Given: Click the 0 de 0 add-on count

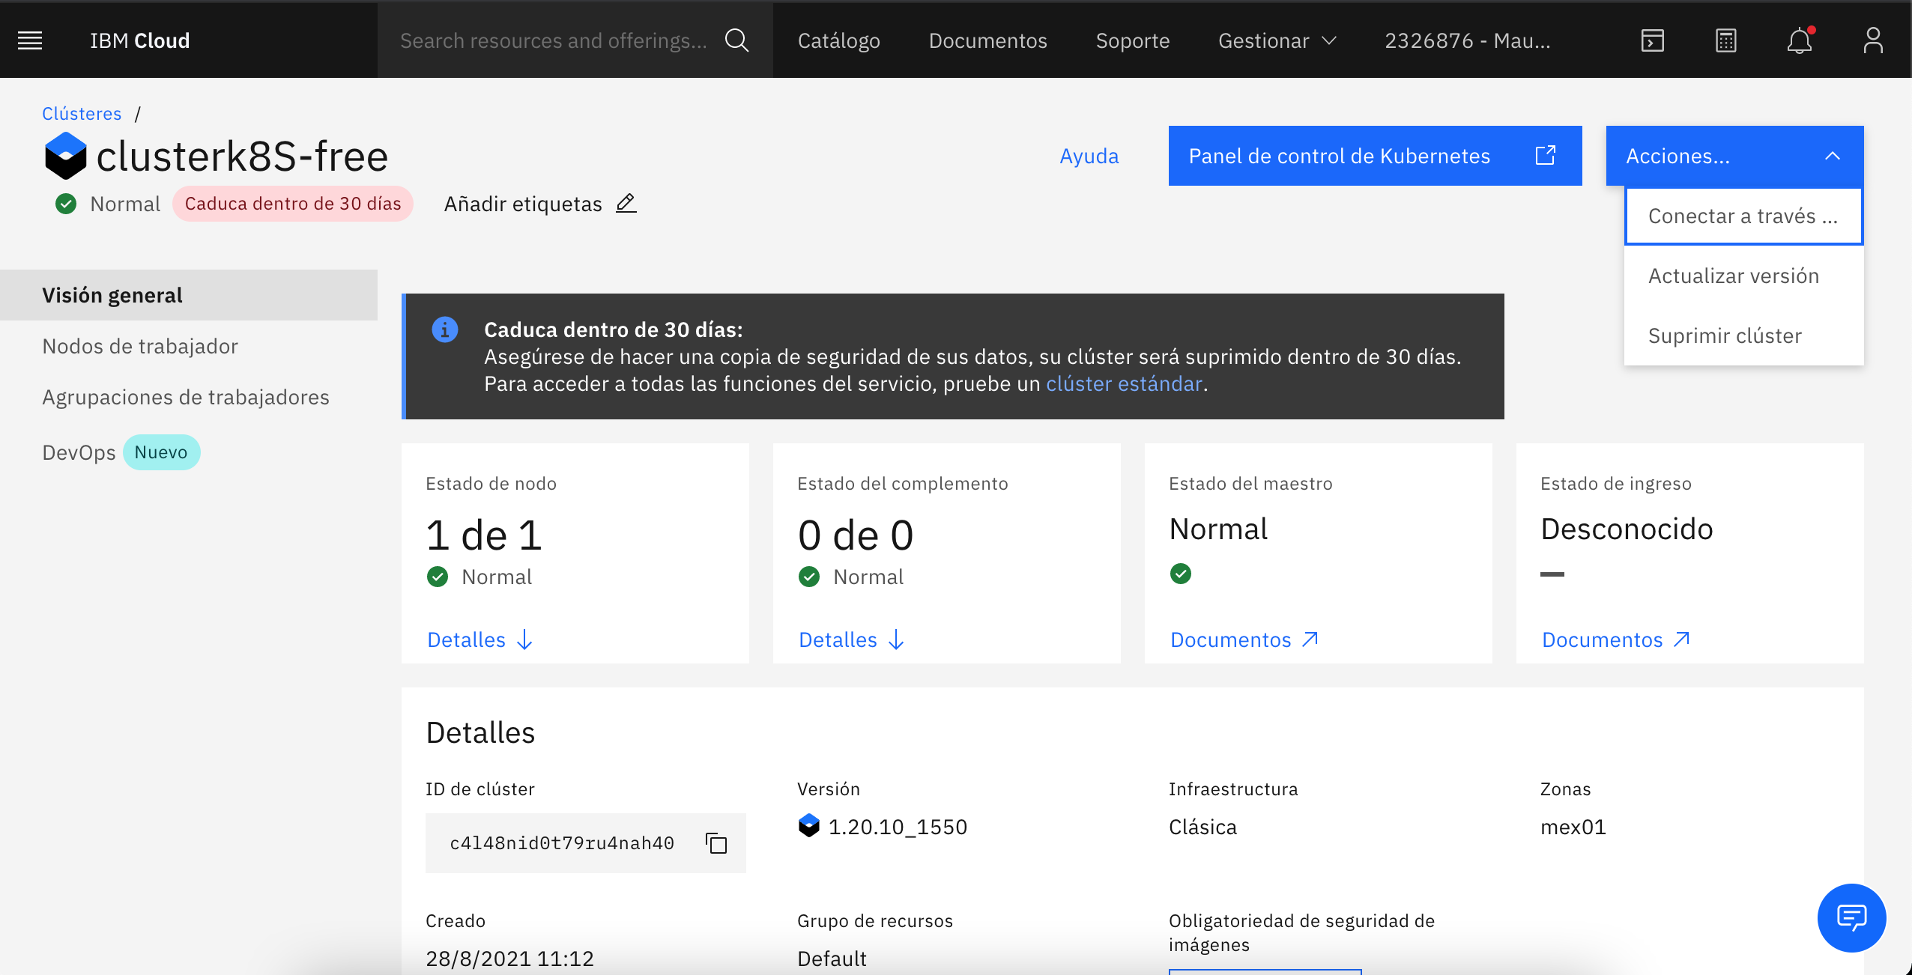Looking at the screenshot, I should pyautogui.click(x=856, y=535).
